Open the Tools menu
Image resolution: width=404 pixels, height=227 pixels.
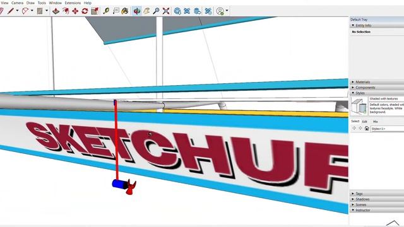[x=42, y=3]
